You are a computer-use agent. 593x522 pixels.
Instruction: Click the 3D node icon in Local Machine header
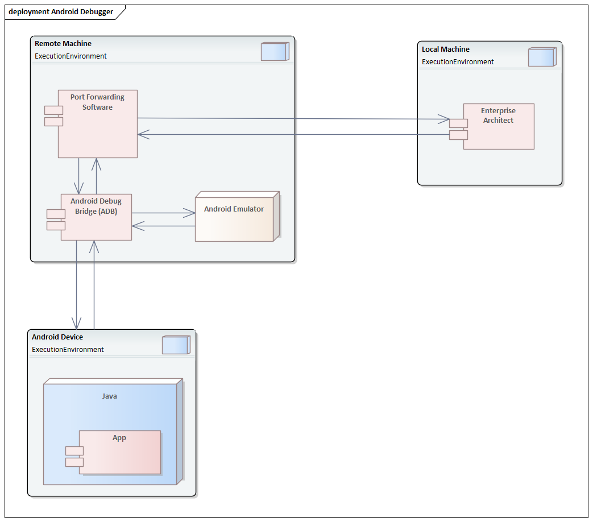tap(541, 56)
